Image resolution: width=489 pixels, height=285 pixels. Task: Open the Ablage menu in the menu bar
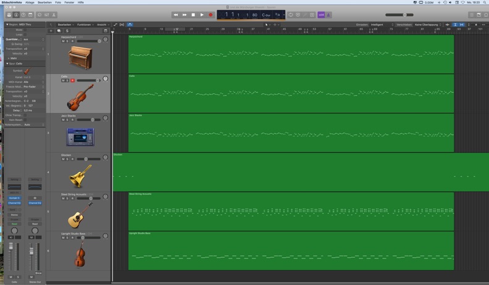(30, 2)
